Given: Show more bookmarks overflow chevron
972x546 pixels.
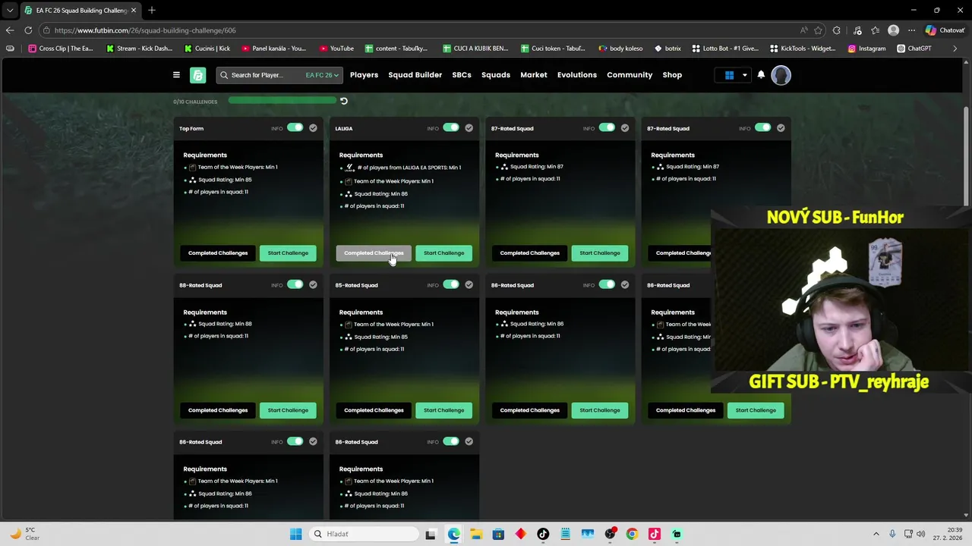Looking at the screenshot, I should click(955, 49).
